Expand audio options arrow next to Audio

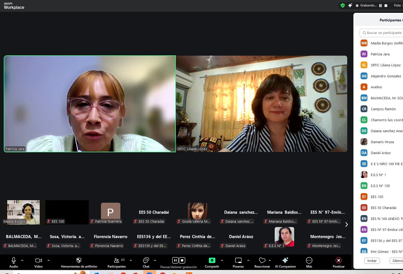pyautogui.click(x=22, y=260)
